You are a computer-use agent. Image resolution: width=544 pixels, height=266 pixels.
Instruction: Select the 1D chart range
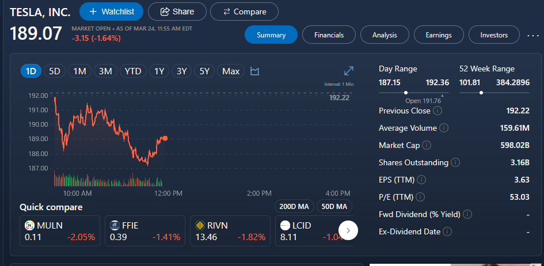coord(31,71)
